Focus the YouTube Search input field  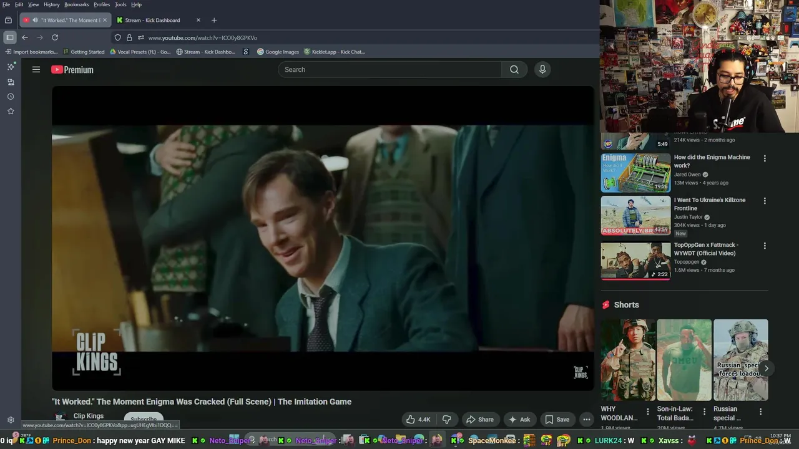390,70
